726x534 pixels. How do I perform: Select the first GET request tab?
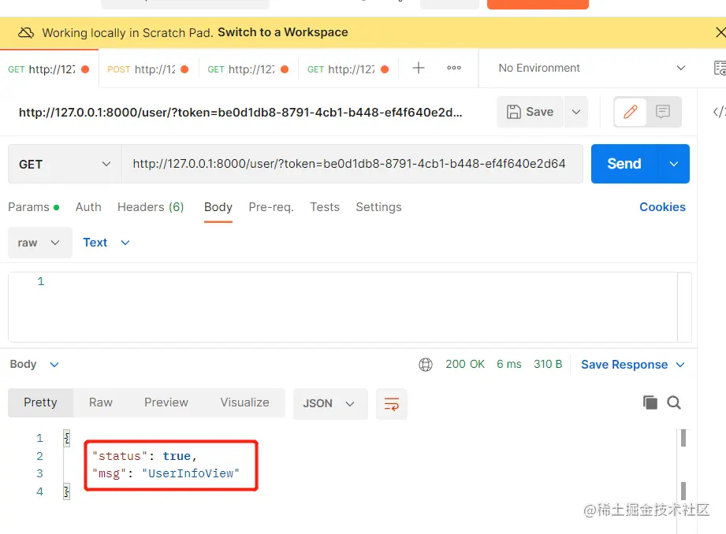(49, 69)
